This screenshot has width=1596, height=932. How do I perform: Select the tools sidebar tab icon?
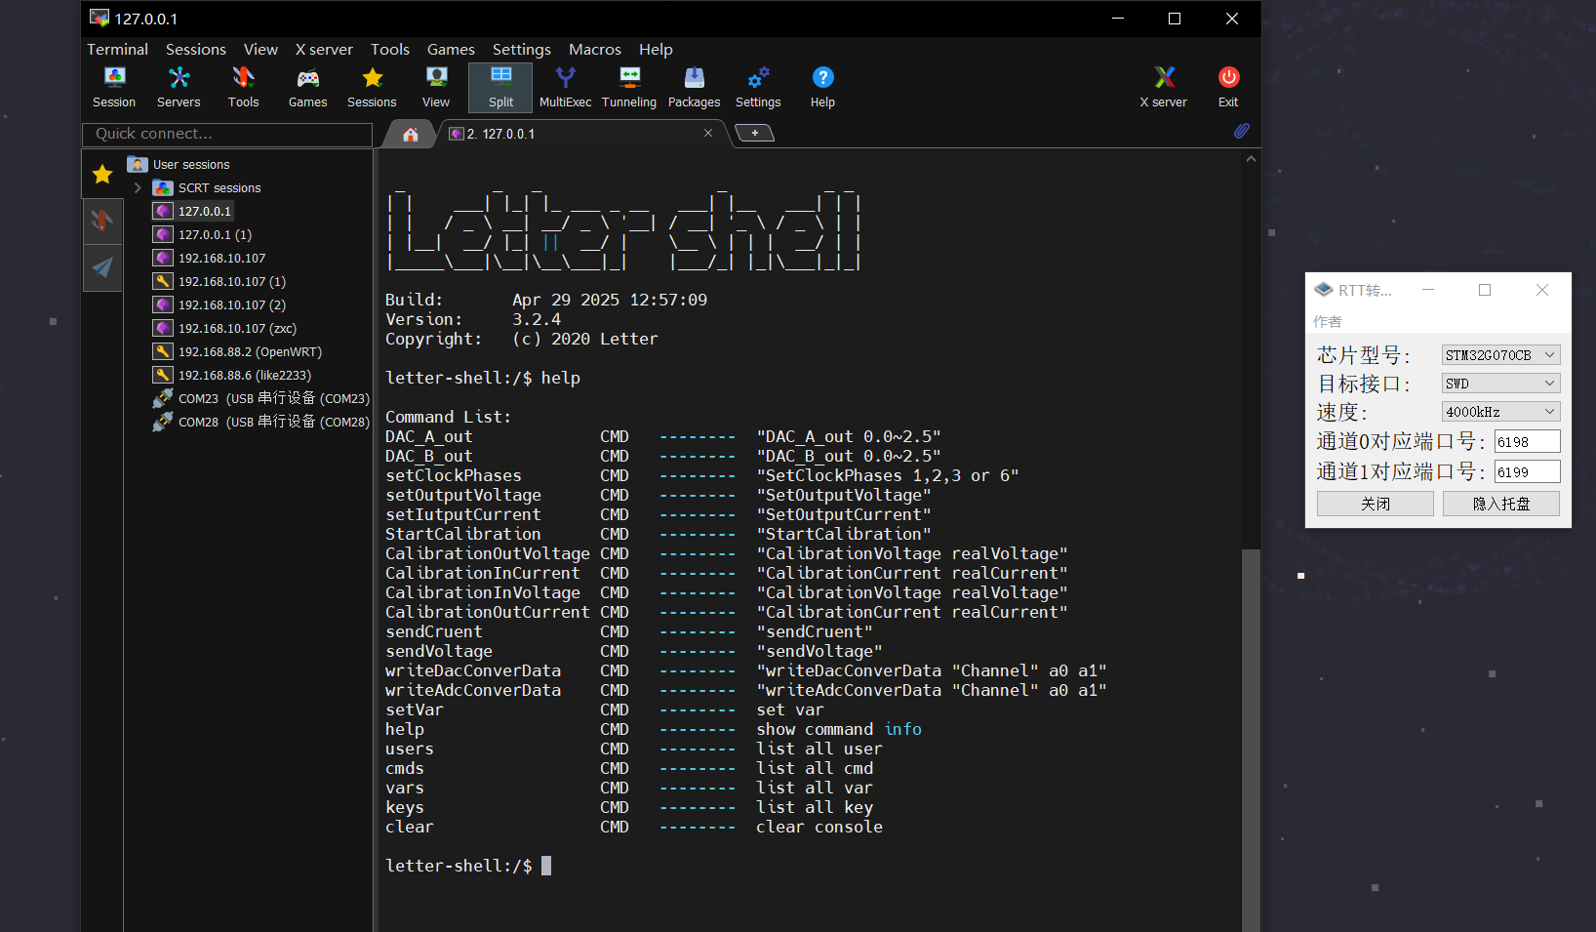pyautogui.click(x=102, y=221)
